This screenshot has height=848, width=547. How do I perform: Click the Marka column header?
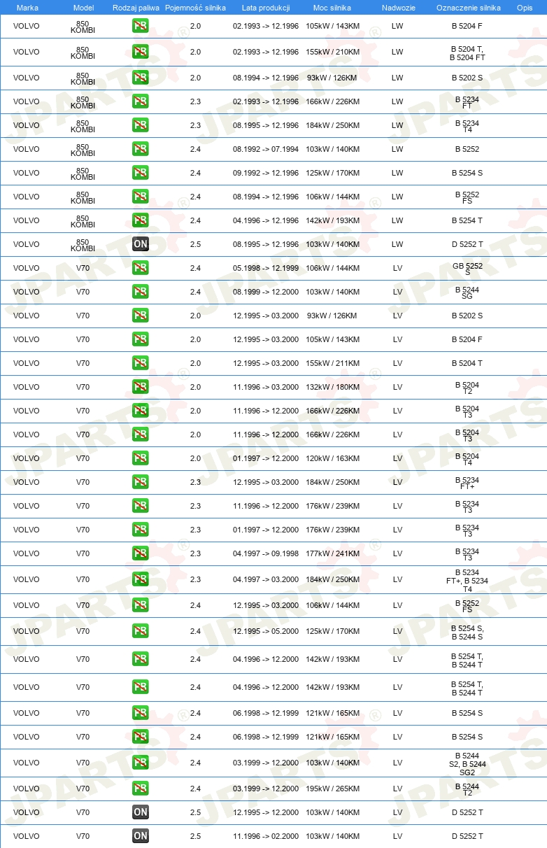click(x=27, y=7)
